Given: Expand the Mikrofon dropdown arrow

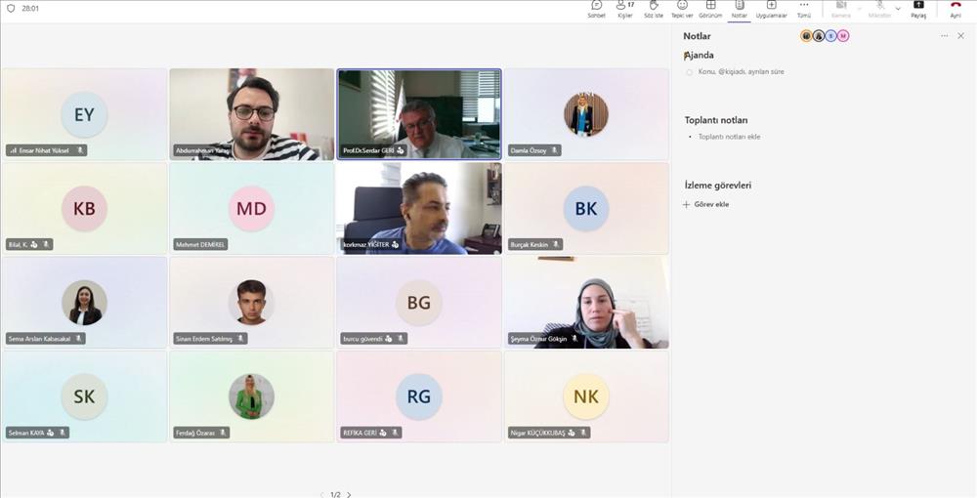Looking at the screenshot, I should [898, 8].
